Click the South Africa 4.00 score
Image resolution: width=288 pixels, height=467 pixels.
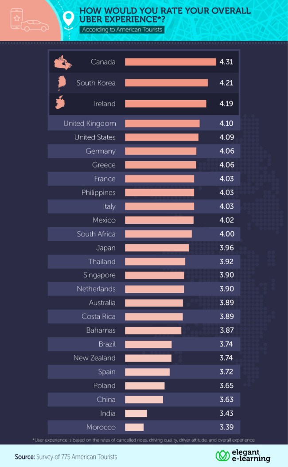[x=227, y=234]
